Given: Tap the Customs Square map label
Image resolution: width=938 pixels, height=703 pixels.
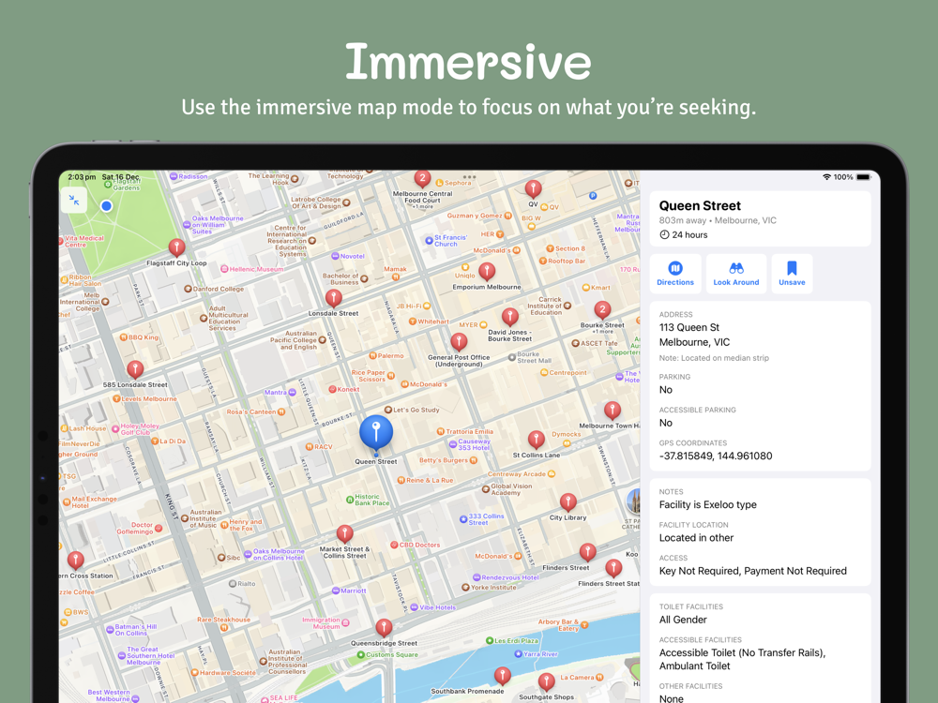Looking at the screenshot, I should point(387,654).
